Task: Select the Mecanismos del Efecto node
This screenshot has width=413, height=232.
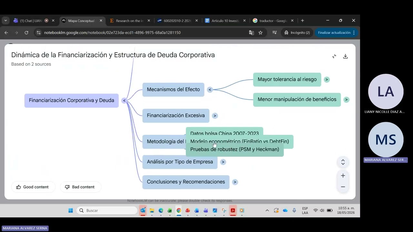Action: (173, 90)
